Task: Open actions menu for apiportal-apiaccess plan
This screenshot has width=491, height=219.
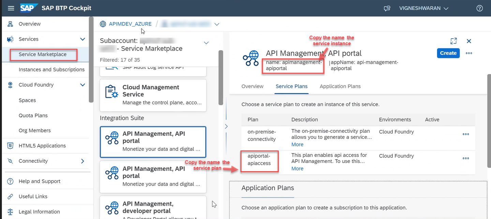Action: (466, 158)
